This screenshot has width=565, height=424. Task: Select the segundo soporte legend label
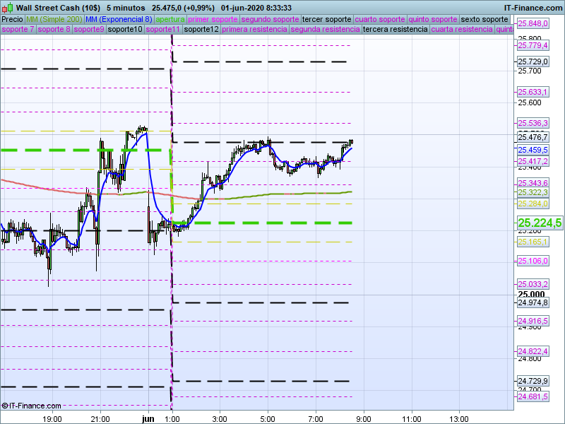[x=270, y=20]
